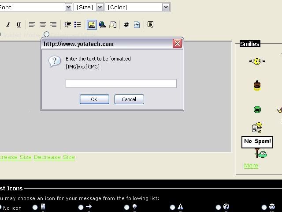Click the Insert Hyperlink globe icon
This screenshot has width=282, height=212.
point(102,25)
